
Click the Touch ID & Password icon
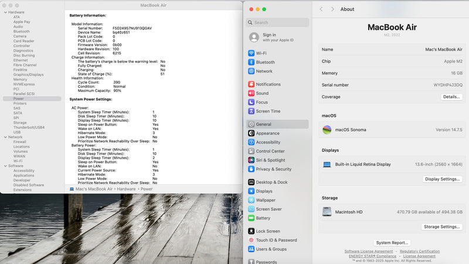click(x=252, y=240)
